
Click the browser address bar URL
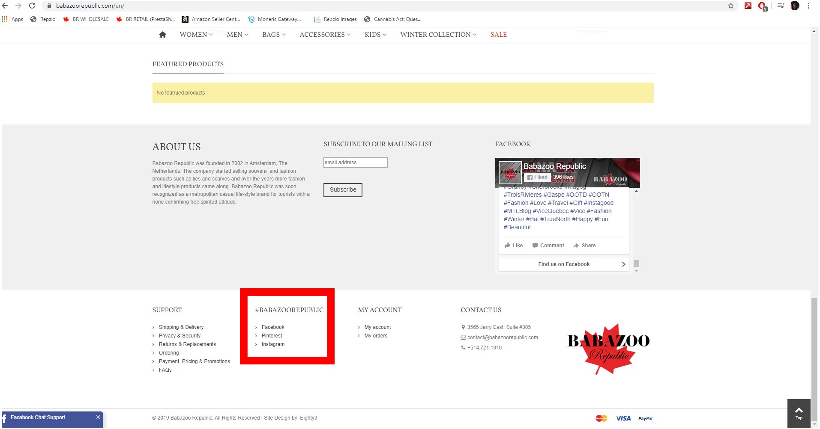point(90,6)
